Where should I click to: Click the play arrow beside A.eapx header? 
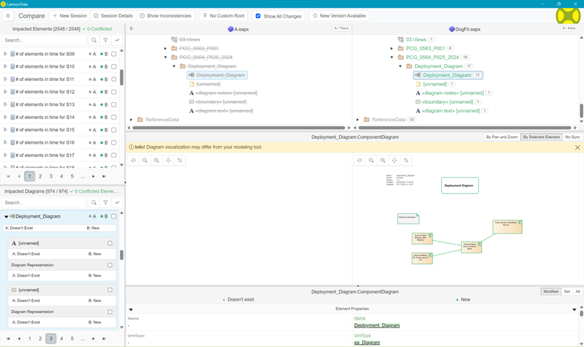131,28
